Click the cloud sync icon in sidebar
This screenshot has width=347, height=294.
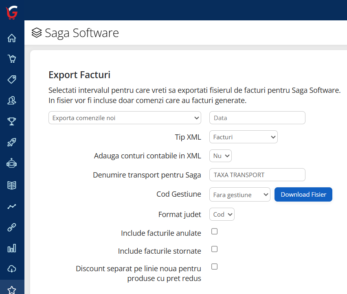12,269
